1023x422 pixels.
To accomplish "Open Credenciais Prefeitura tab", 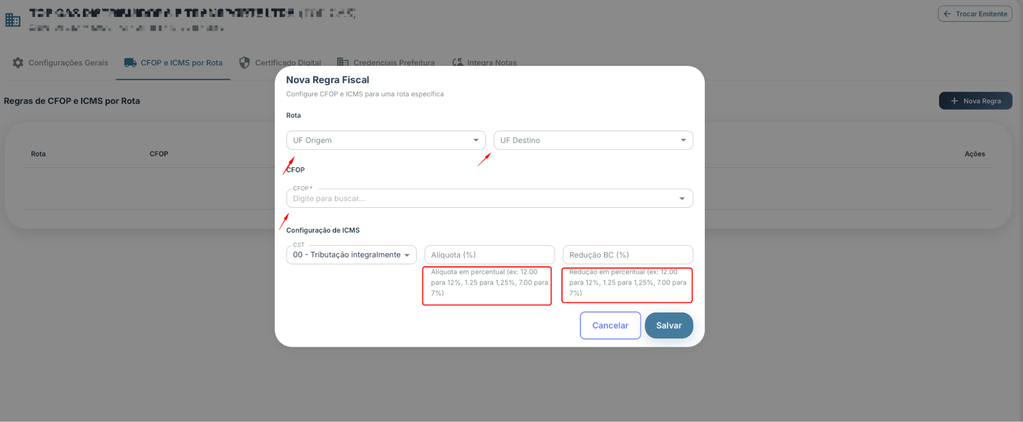I will click(x=386, y=62).
